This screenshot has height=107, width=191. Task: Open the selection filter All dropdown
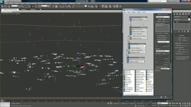(14, 6)
